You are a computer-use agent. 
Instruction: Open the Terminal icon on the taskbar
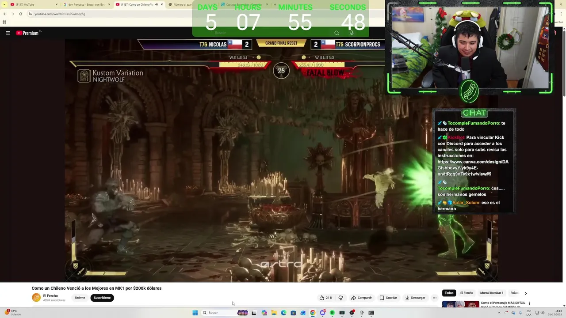(371, 313)
